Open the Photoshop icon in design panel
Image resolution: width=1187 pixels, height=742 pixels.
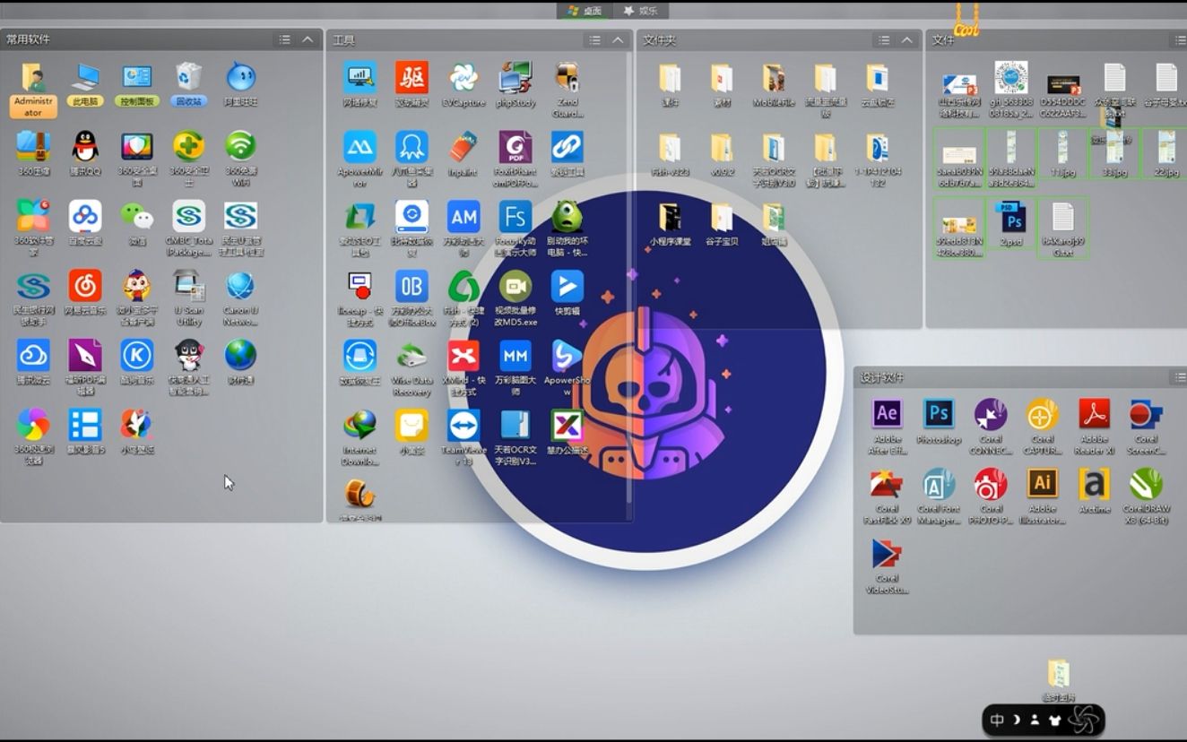[939, 414]
